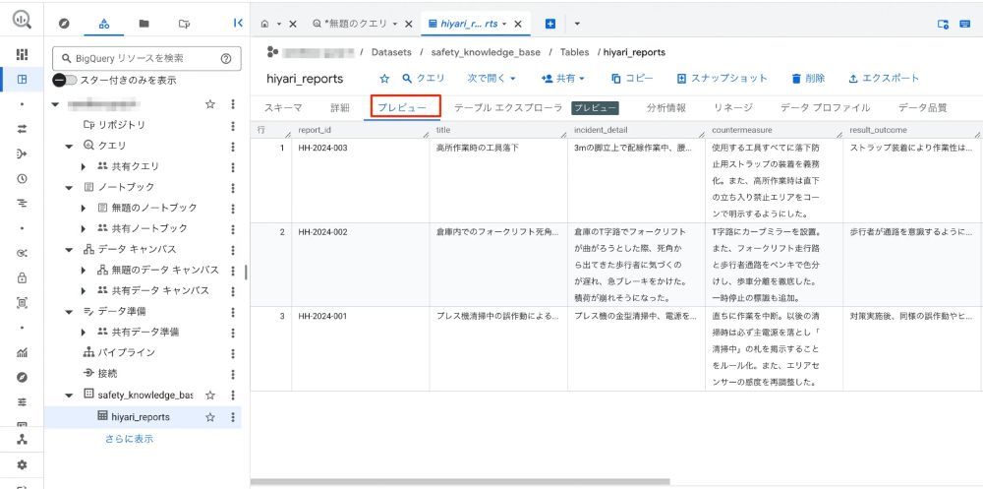The width and height of the screenshot is (983, 489).
Task: Open more options for パイプライン row
Action: pos(233,353)
